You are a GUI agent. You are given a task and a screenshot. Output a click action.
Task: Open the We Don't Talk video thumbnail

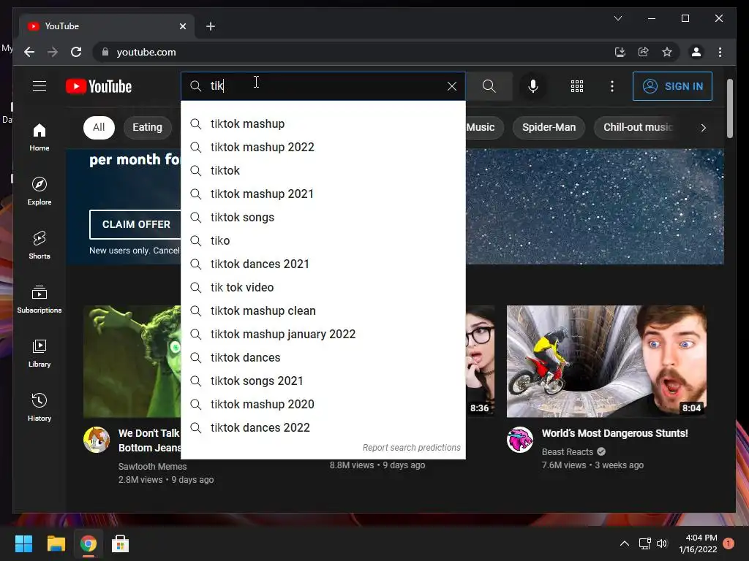132,362
